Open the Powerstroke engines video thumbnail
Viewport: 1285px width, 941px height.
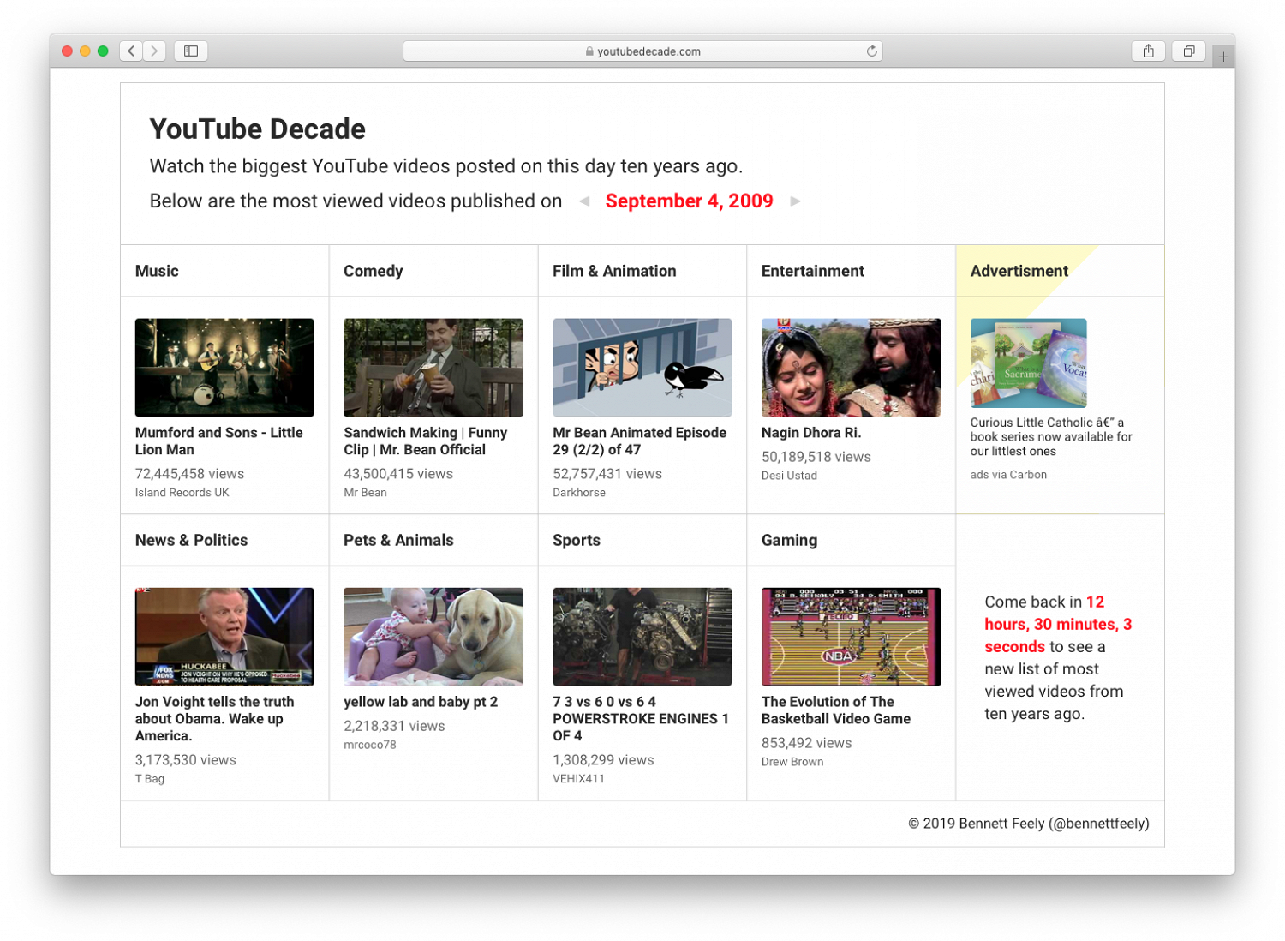click(642, 637)
